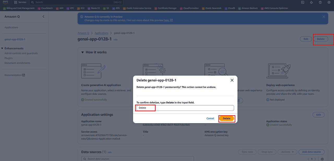
Task: Open the notifications bell icon
Action: 311,2
